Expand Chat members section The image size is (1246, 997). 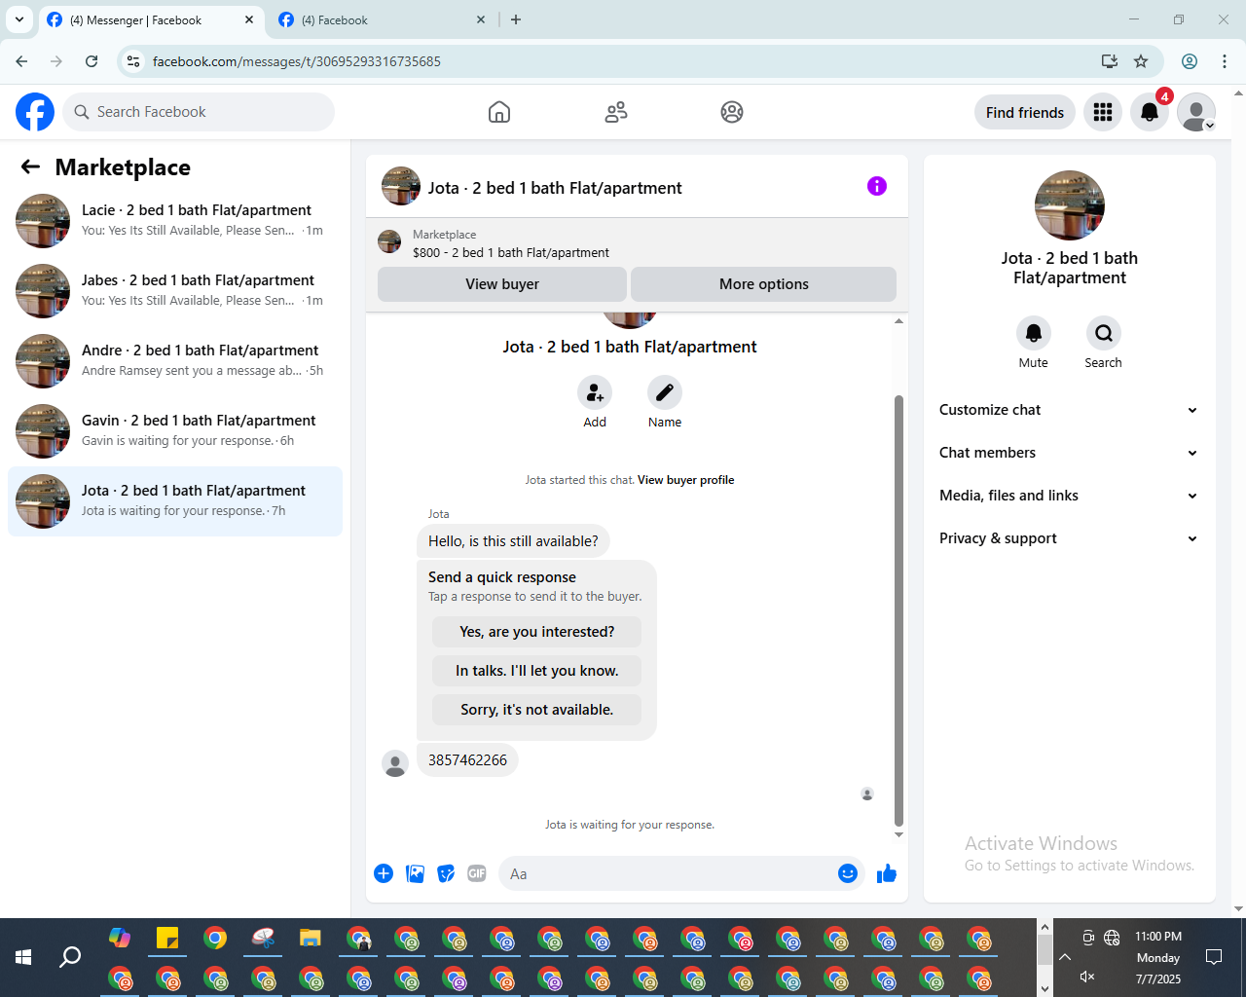tap(1070, 453)
